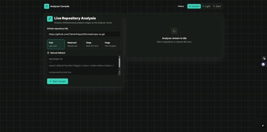267x132 pixels.
Task: Click the 'Manual fallback' label
Action: pyautogui.click(x=58, y=53)
